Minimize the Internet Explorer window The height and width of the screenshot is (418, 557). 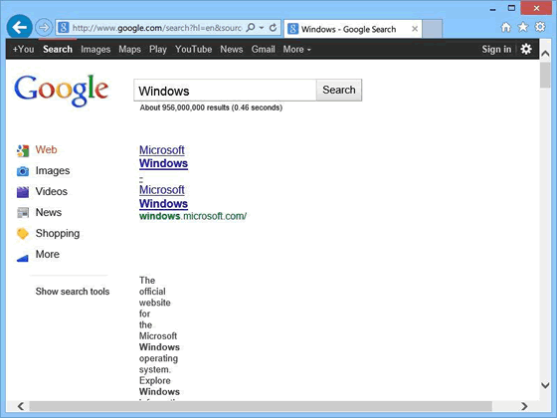[492, 9]
